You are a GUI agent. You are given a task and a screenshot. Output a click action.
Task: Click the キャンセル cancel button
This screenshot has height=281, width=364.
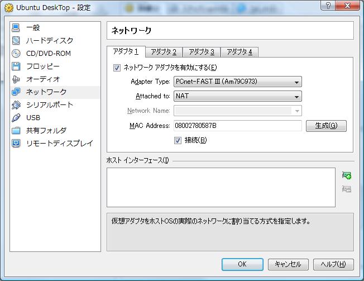[288, 264]
